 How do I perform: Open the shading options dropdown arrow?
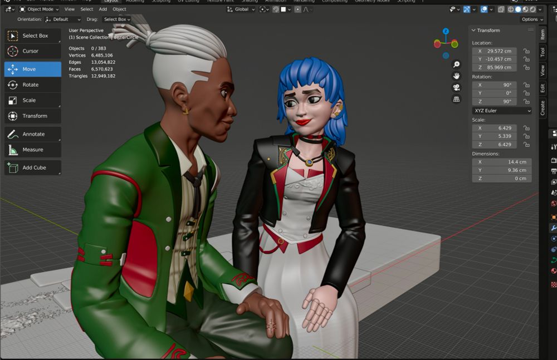pos(540,9)
